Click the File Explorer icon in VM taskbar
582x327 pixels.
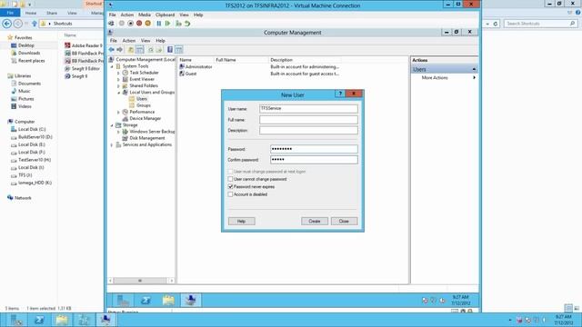(168, 301)
